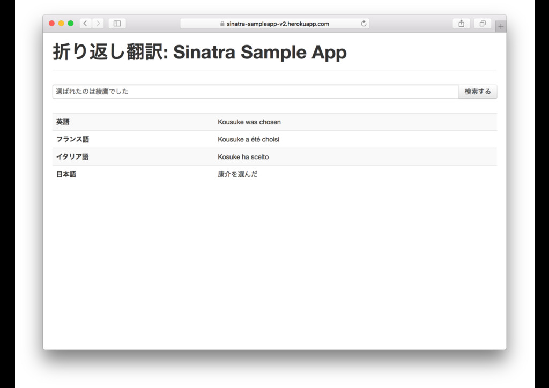Maximize the window with green button
Viewport: 549px width, 388px height.
coord(71,24)
